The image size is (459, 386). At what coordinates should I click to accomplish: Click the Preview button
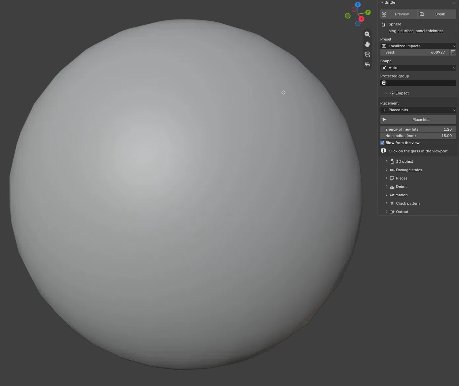[x=399, y=14]
